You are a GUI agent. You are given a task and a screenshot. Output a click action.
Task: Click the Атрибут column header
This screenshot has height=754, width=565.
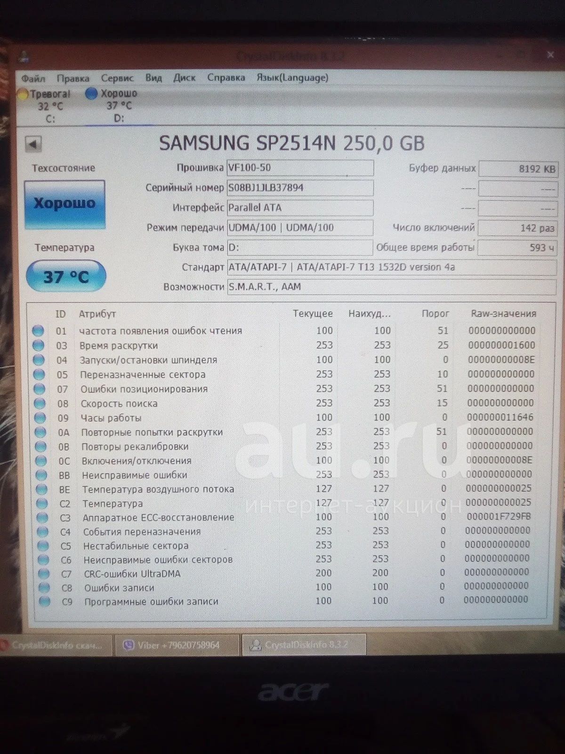(97, 314)
